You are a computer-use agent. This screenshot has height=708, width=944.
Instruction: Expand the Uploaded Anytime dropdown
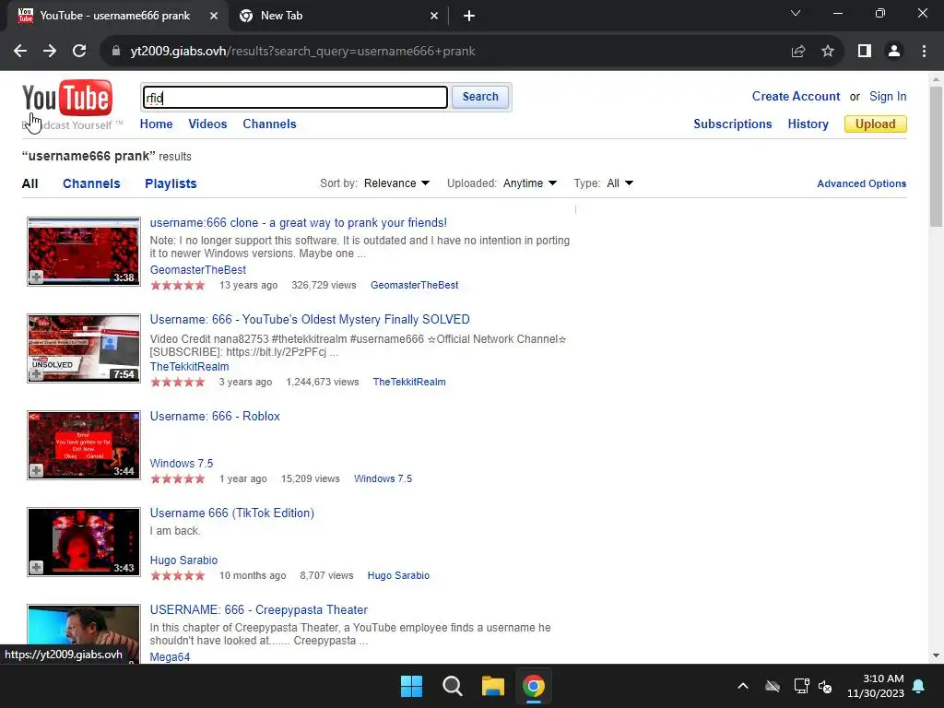coord(530,183)
